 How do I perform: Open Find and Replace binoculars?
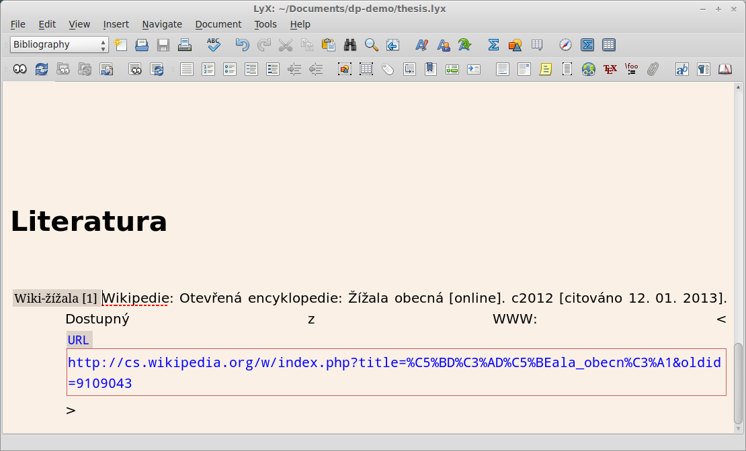(x=350, y=45)
